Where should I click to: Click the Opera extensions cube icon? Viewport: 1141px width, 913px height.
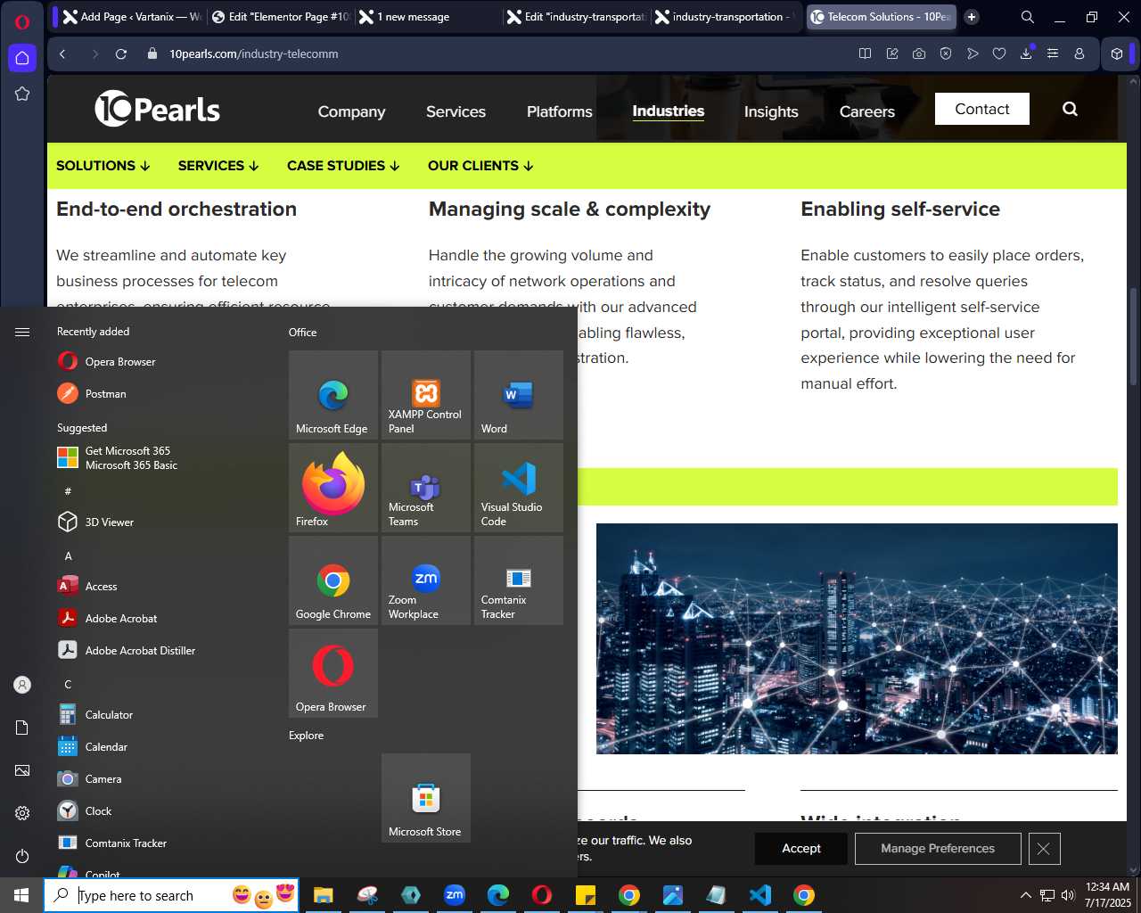click(1116, 53)
